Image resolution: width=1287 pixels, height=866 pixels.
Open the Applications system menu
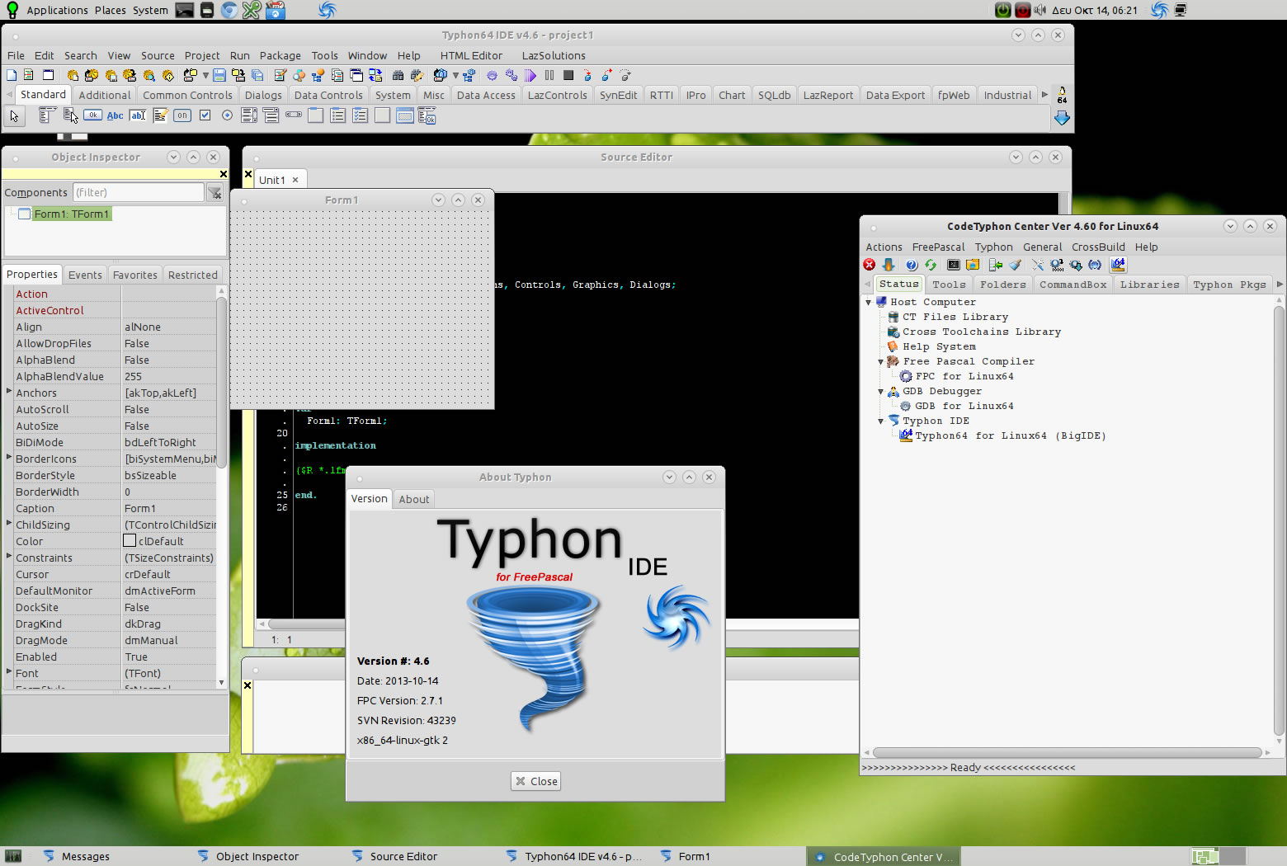[57, 10]
